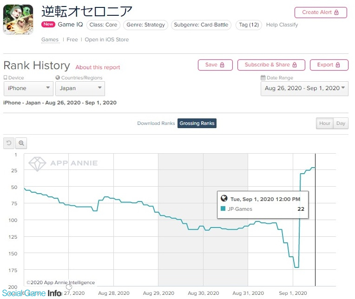Click the Rank History heading
This screenshot has height=299, width=355.
click(37, 65)
